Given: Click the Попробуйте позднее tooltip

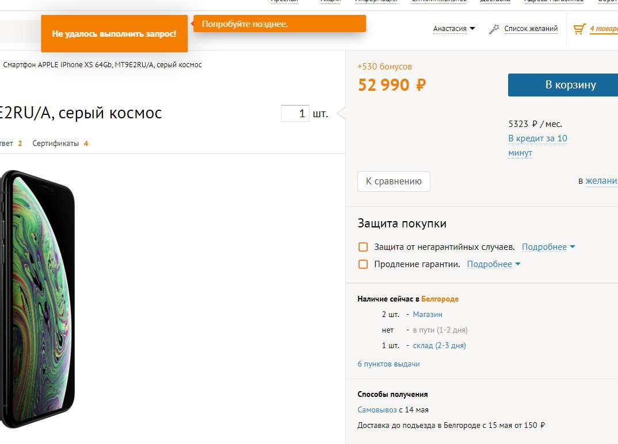Looking at the screenshot, I should (280, 24).
